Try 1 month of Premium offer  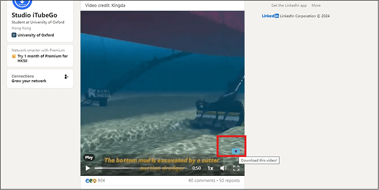point(42,58)
